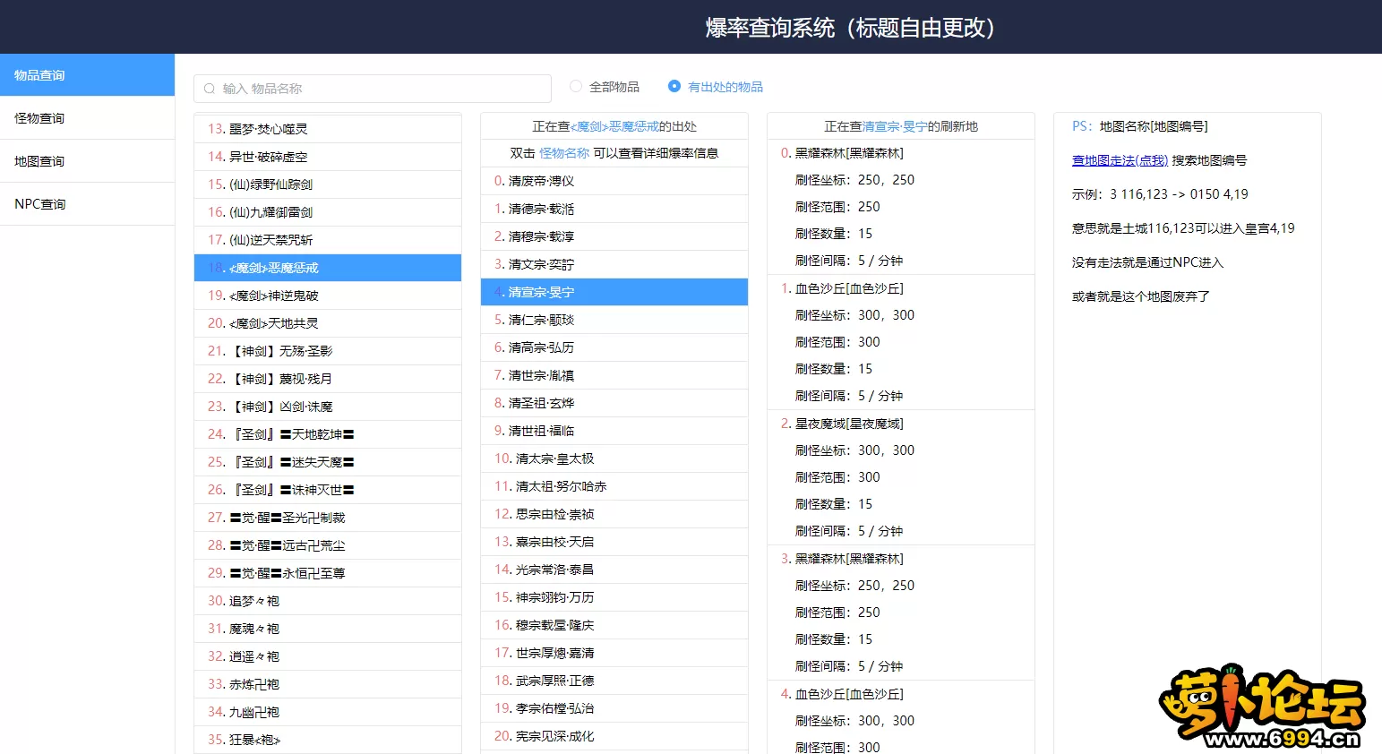This screenshot has width=1382, height=754.
Task: Choose monster 14. 光宗常洛·泰昌
Action: 614,570
